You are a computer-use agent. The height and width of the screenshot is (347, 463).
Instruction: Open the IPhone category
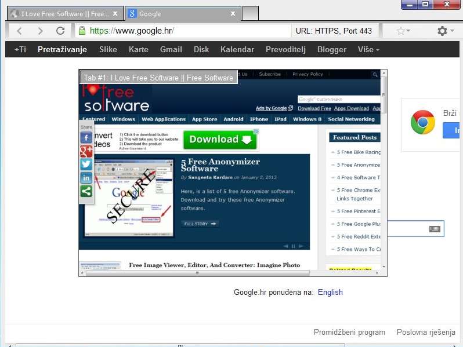pos(259,119)
